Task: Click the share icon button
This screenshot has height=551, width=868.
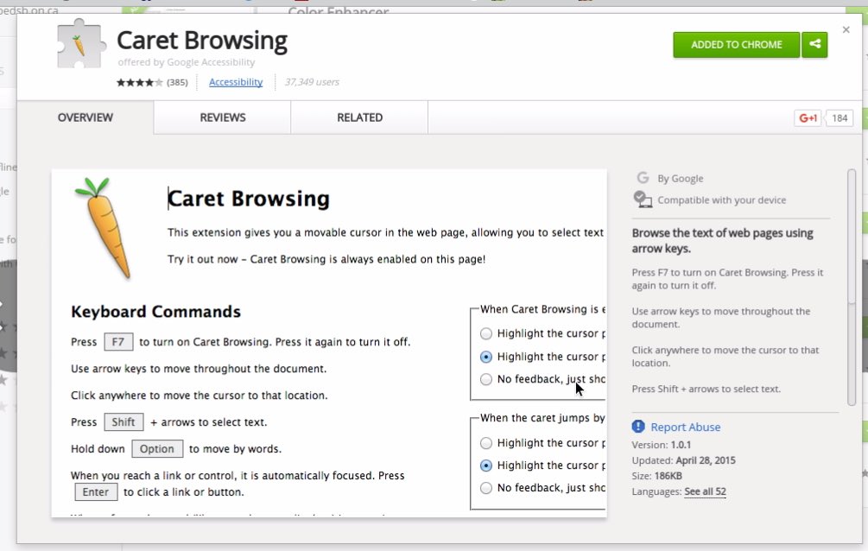Action: tap(814, 44)
